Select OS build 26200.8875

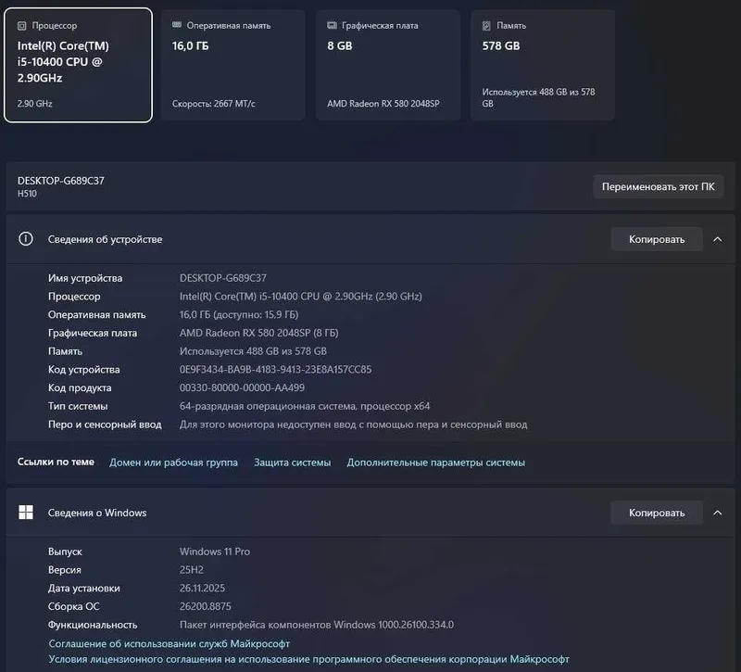(x=205, y=606)
